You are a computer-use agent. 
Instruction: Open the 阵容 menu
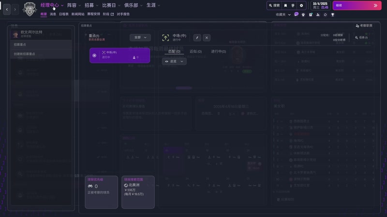(72, 5)
